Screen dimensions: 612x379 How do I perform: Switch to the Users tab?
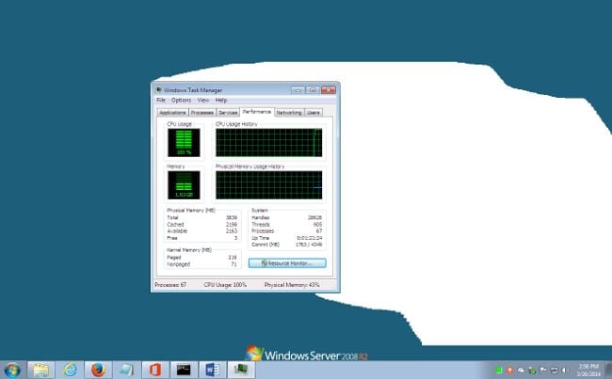[313, 112]
